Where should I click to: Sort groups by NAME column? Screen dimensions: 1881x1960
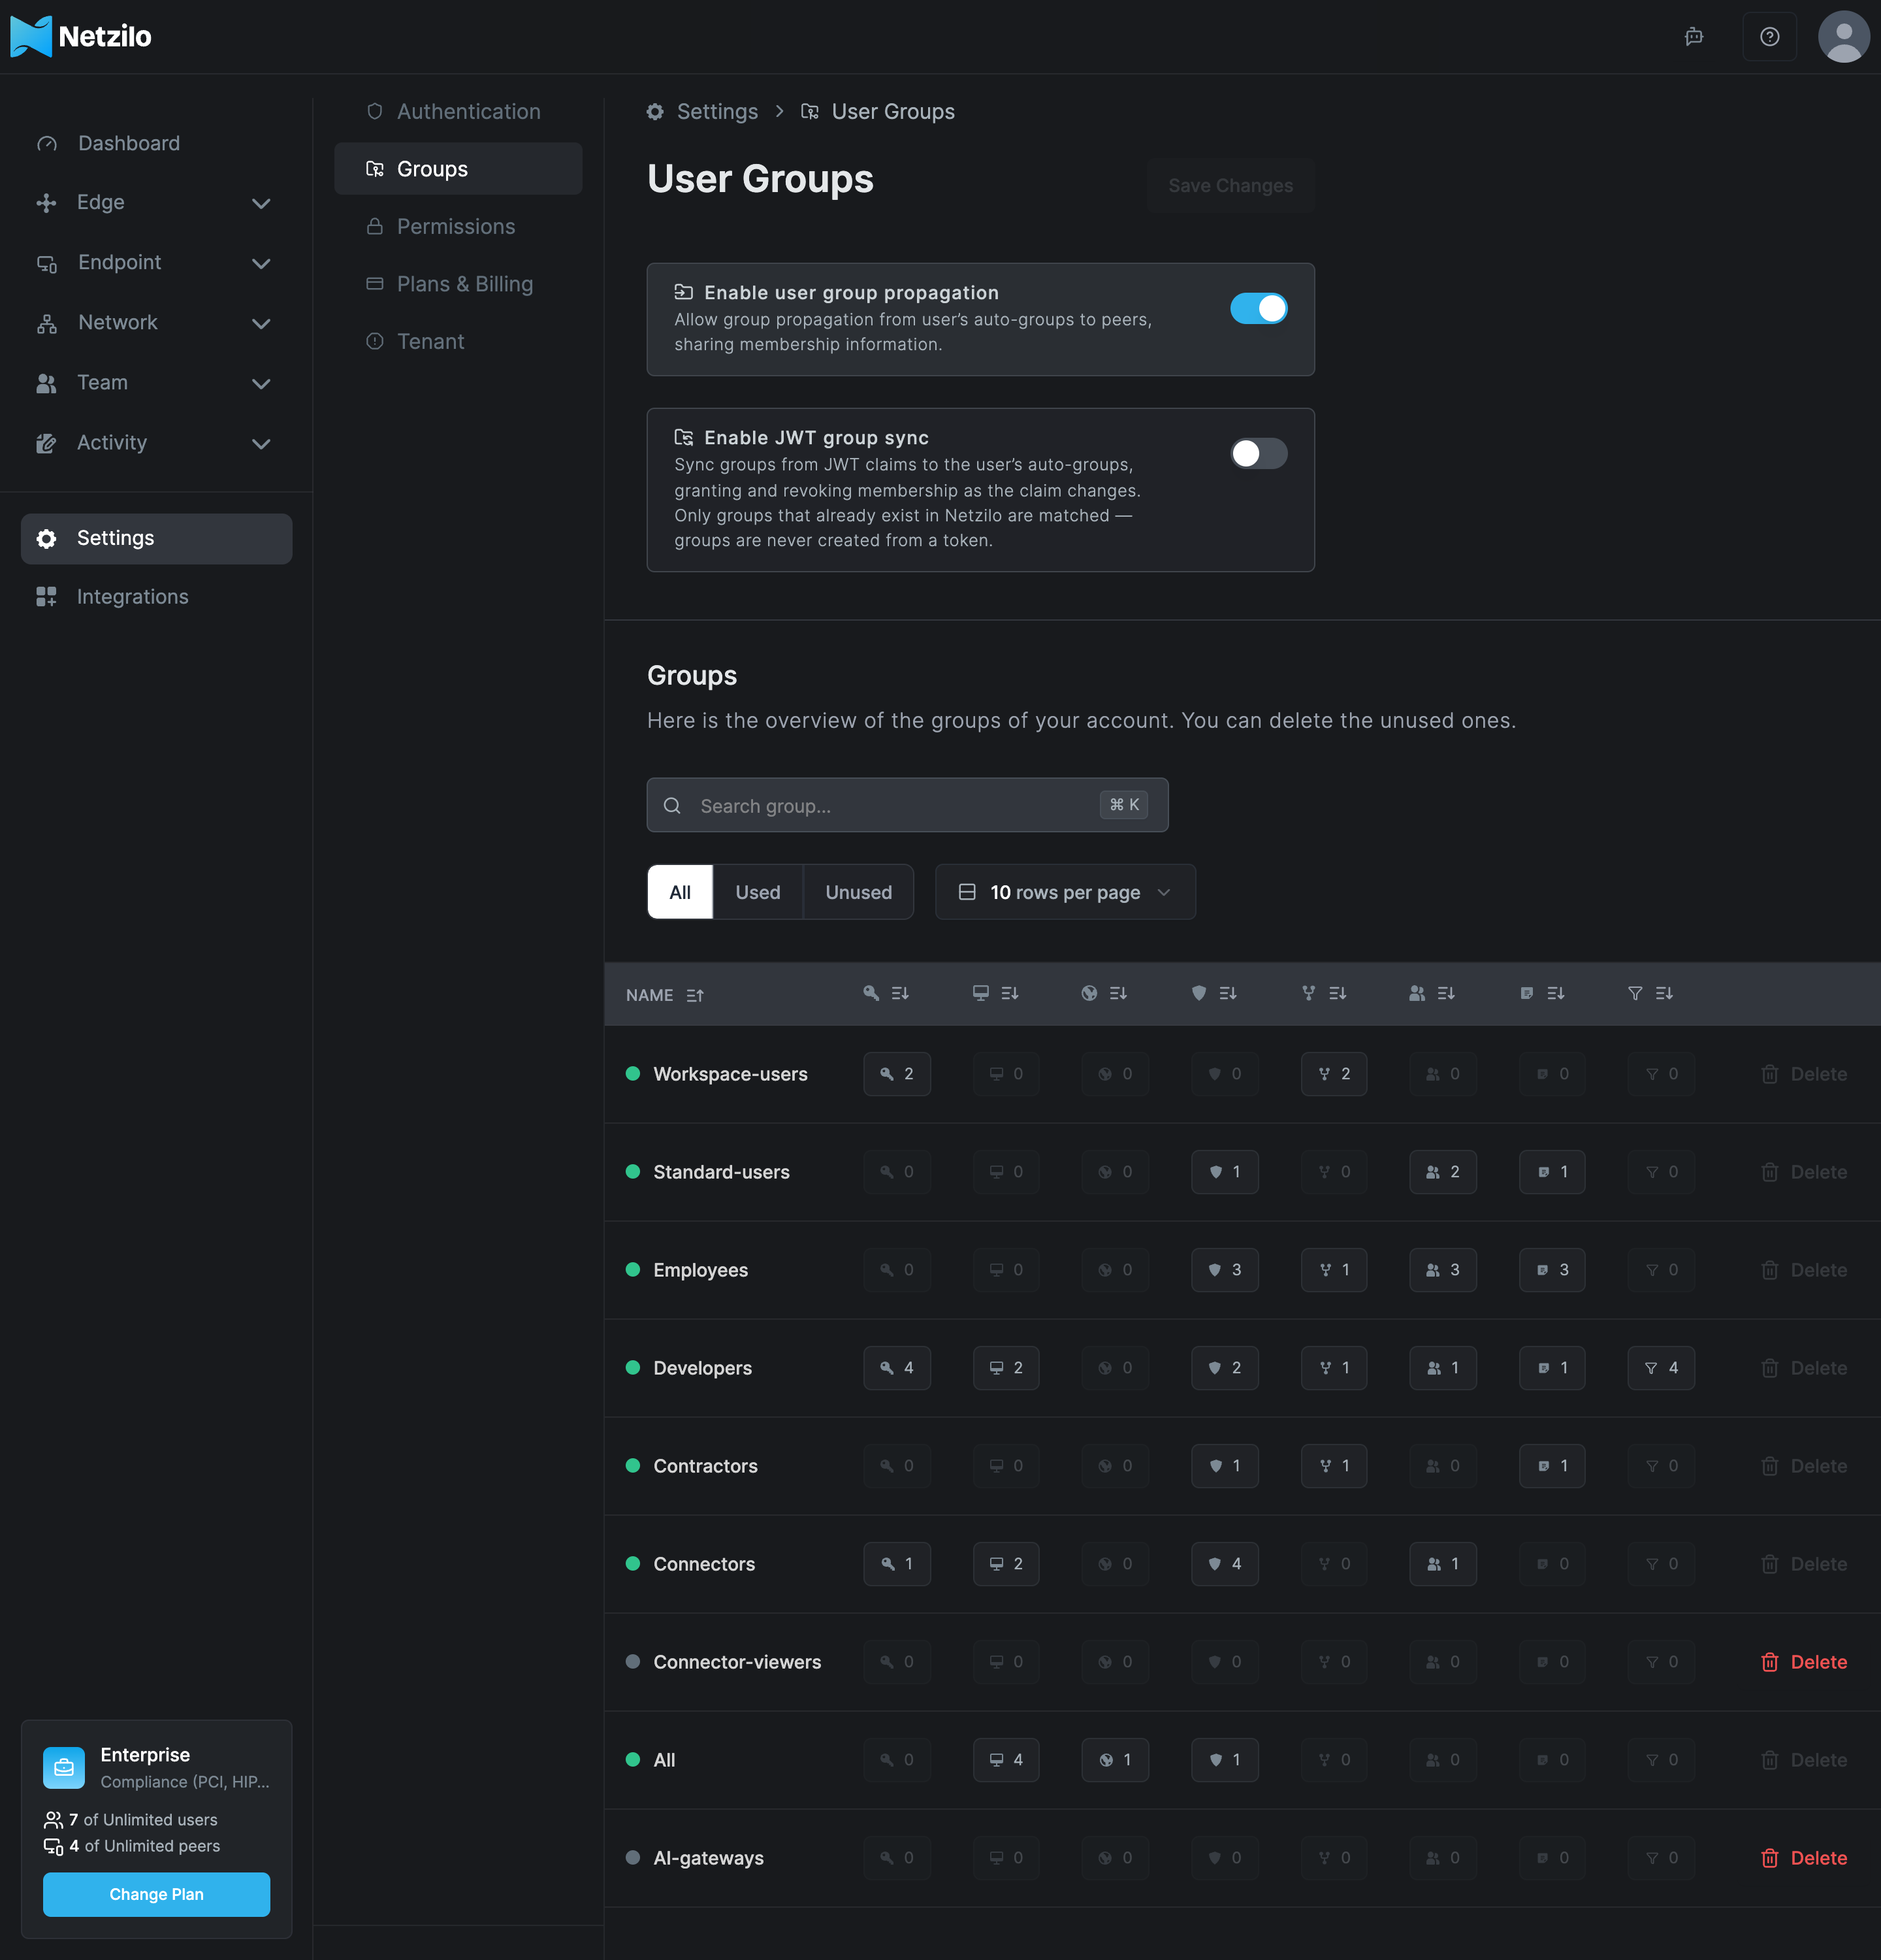[665, 995]
